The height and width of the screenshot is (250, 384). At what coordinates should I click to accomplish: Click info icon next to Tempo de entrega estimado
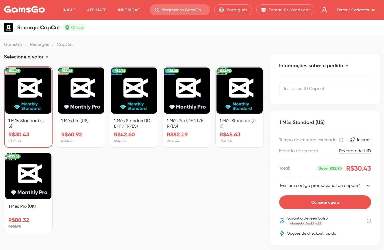341,140
